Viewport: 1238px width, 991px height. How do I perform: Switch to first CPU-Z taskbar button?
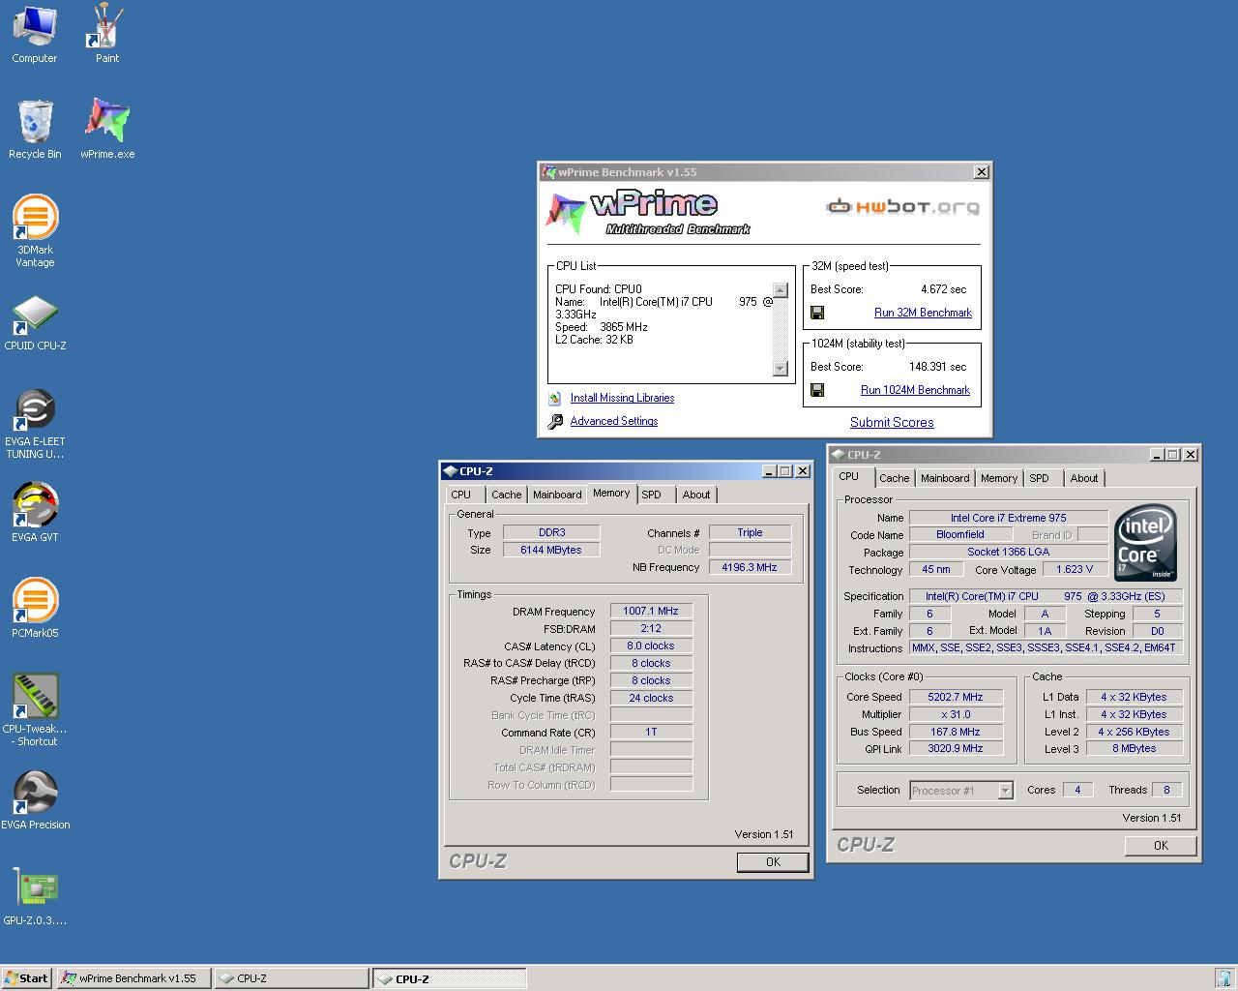click(291, 978)
